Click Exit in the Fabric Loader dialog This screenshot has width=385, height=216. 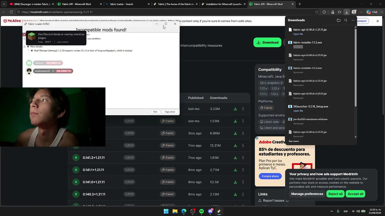click(155, 112)
